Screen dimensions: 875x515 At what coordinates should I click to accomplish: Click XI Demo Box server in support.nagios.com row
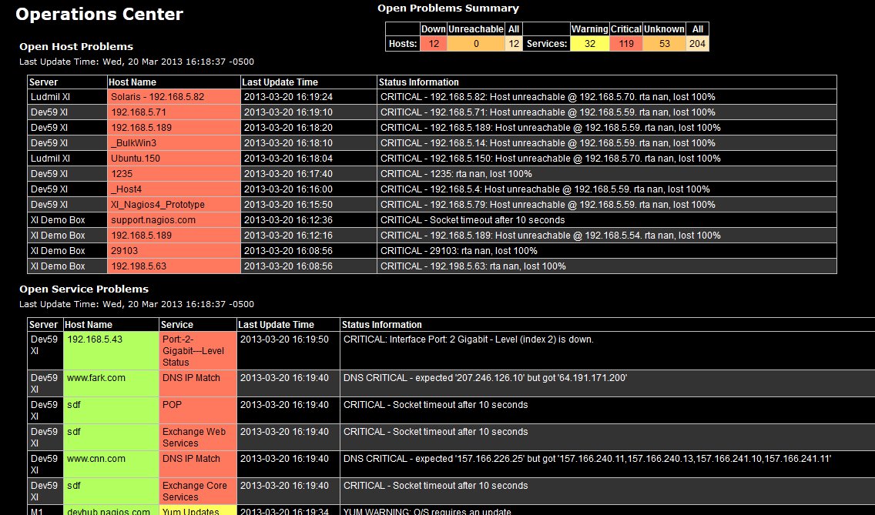[x=58, y=220]
